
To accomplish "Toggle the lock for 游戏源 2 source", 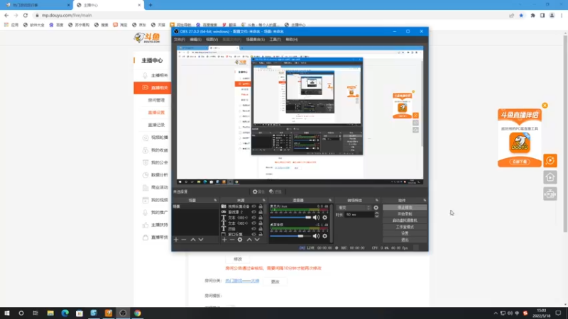I will coord(261,212).
